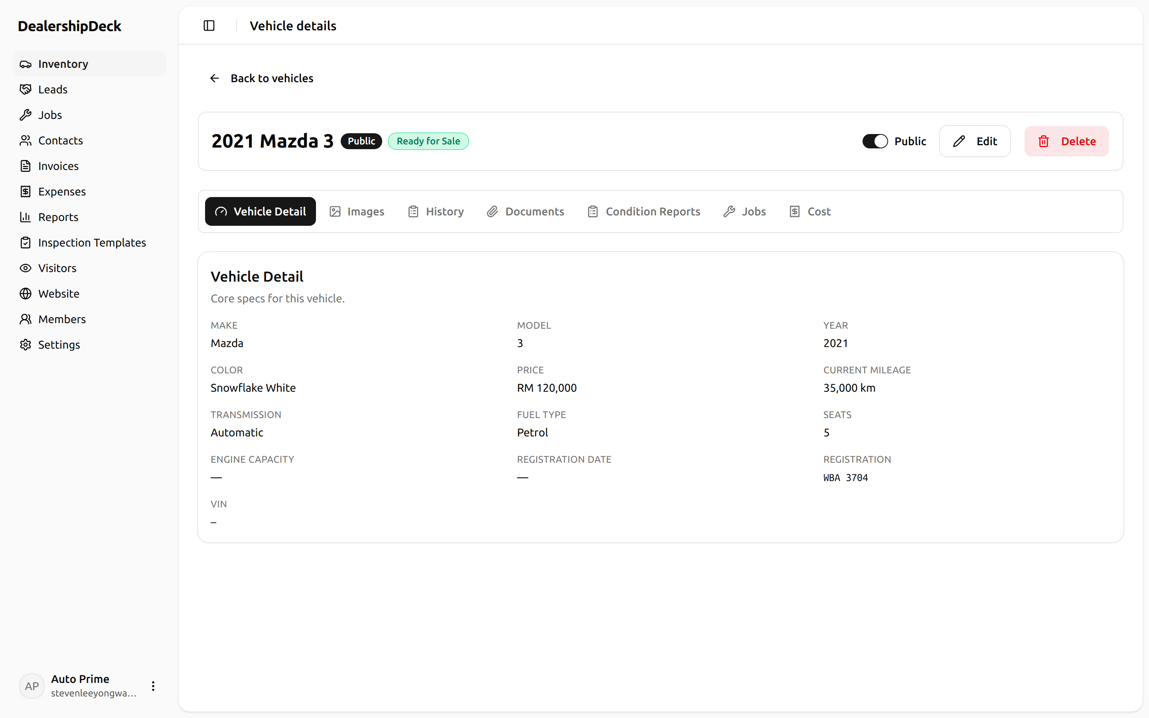The width and height of the screenshot is (1149, 718).
Task: Click the Images tab picture icon
Action: (x=335, y=211)
